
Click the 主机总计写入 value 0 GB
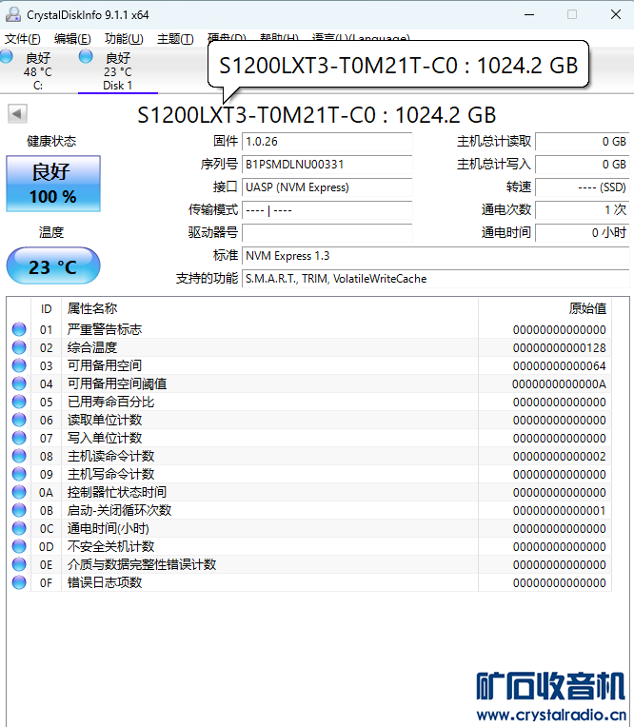(x=583, y=164)
